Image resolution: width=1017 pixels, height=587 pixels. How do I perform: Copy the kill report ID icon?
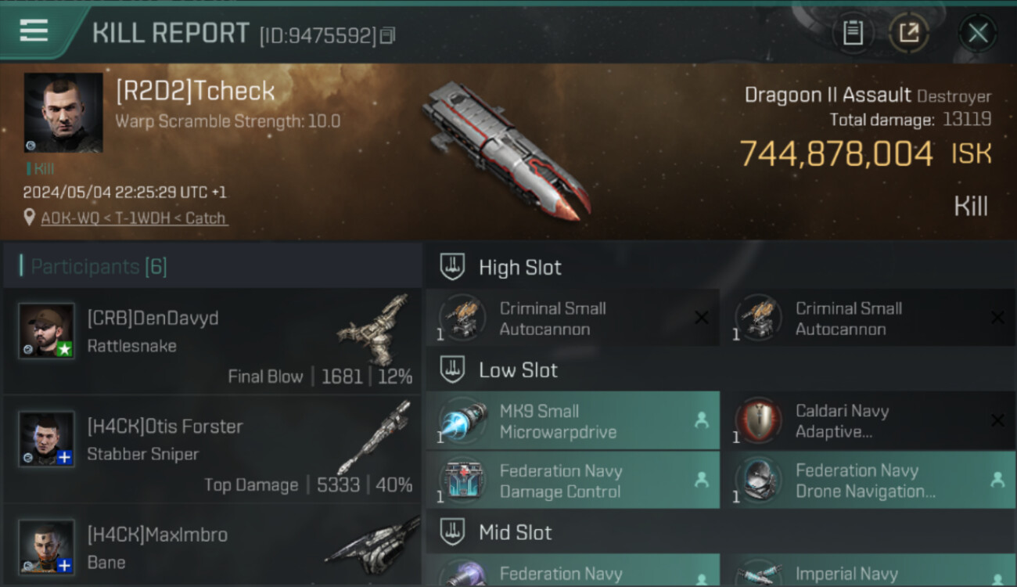pos(388,35)
